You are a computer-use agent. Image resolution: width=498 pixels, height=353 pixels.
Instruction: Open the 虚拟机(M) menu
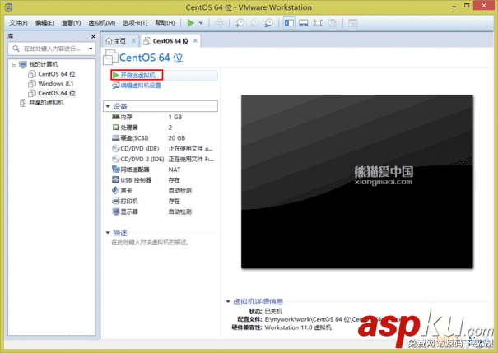click(101, 23)
